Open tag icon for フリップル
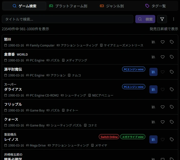This screenshot has width=180, height=160. point(172,107)
